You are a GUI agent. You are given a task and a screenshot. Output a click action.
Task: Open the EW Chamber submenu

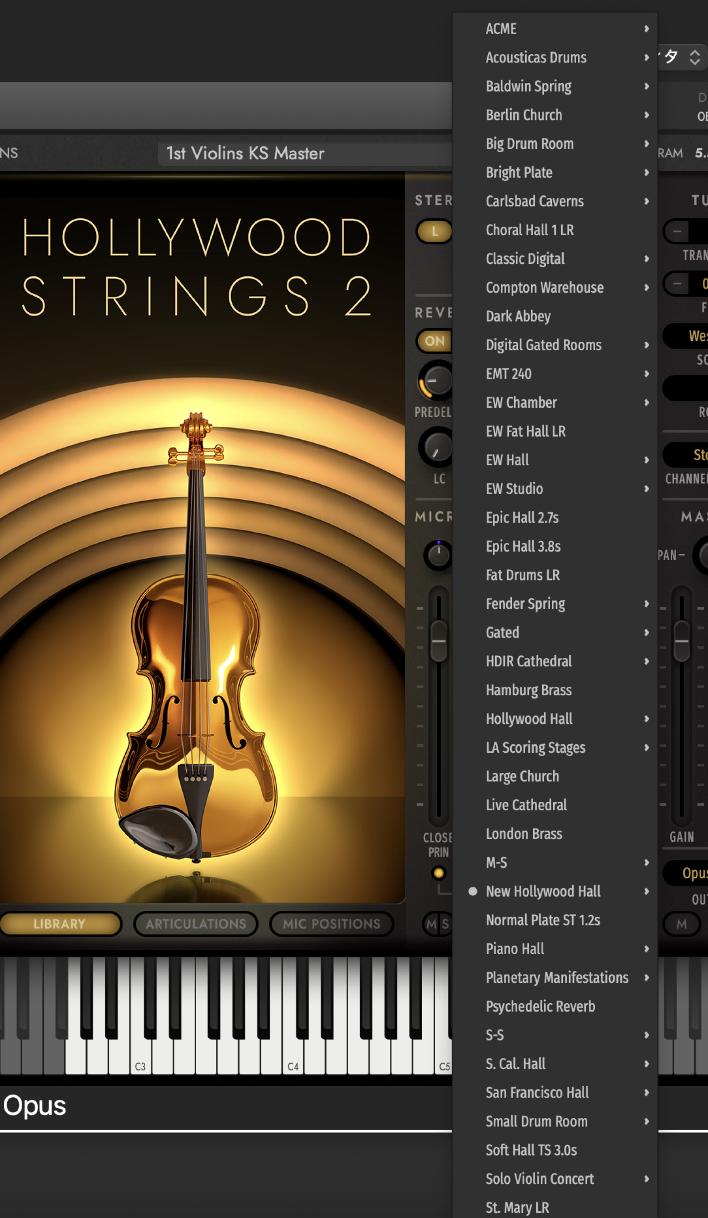[555, 402]
